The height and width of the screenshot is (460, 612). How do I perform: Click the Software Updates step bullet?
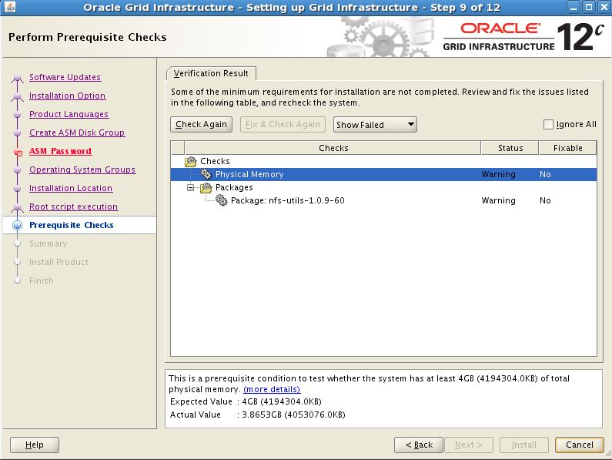point(17,78)
